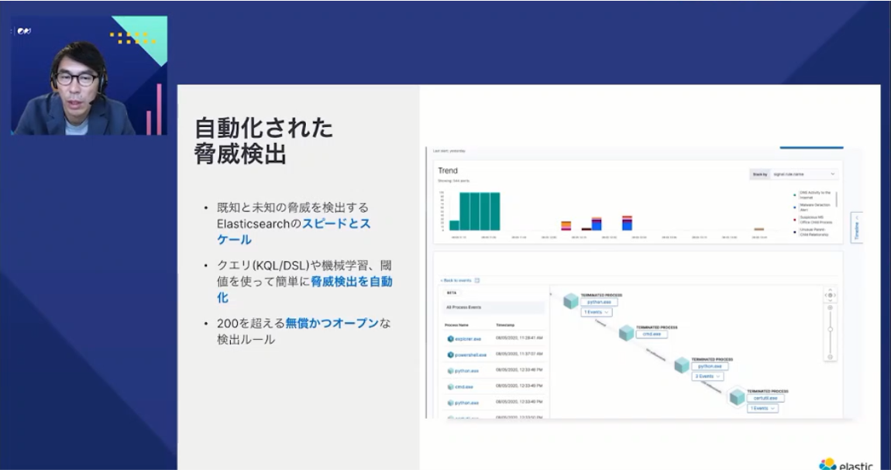The image size is (891, 470).
Task: Click the zoom-out minus icon on the analyzer
Action: [830, 356]
